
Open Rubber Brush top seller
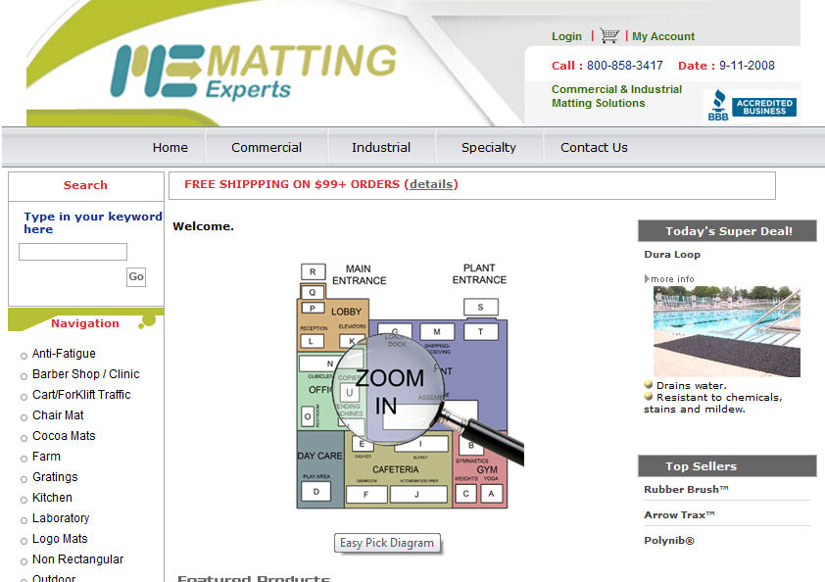coord(686,489)
